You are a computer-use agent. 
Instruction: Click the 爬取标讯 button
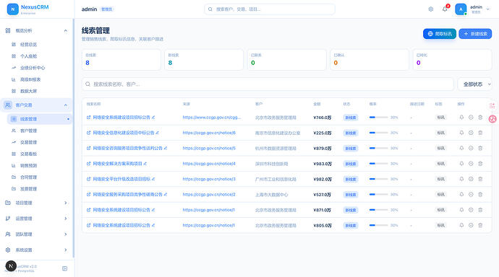pyautogui.click(x=440, y=34)
